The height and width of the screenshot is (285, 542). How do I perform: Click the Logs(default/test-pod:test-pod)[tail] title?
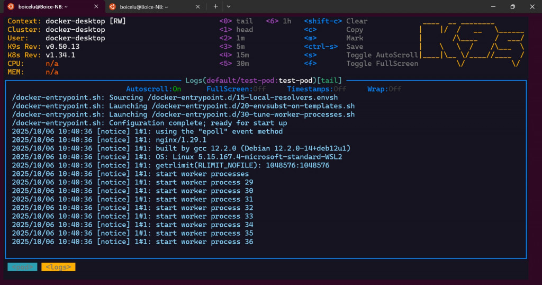point(264,81)
